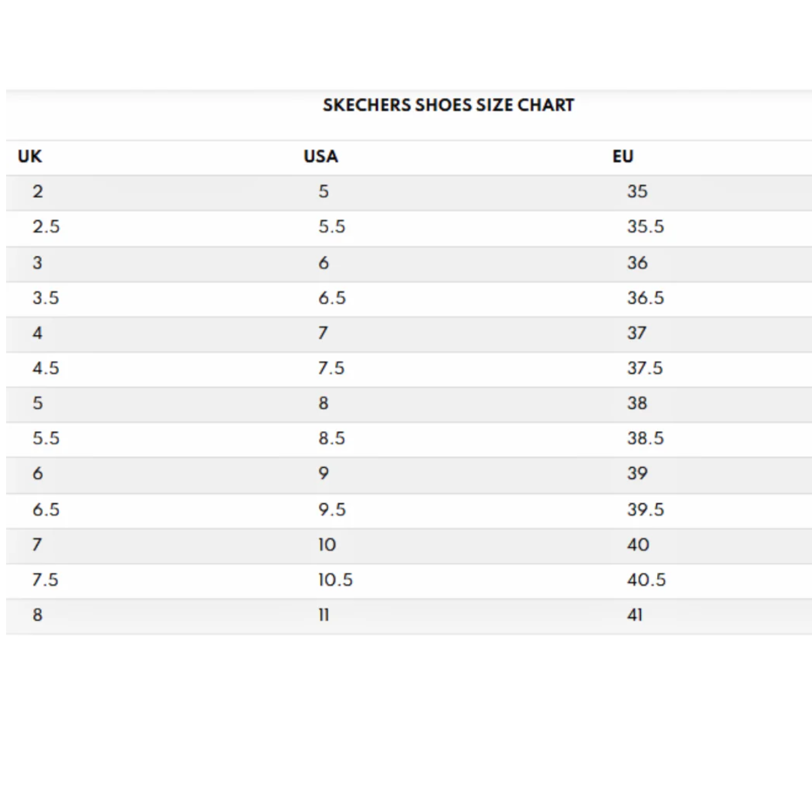This screenshot has width=812, height=812.
Task: Click USA size 7 cell
Action: (323, 333)
